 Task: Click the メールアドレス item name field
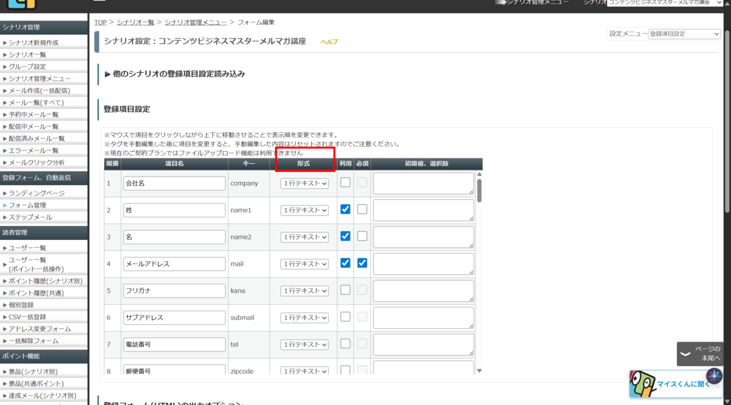(174, 264)
